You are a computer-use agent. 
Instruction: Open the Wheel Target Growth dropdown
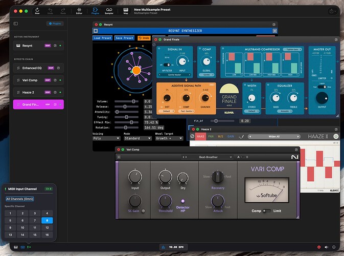(169, 138)
